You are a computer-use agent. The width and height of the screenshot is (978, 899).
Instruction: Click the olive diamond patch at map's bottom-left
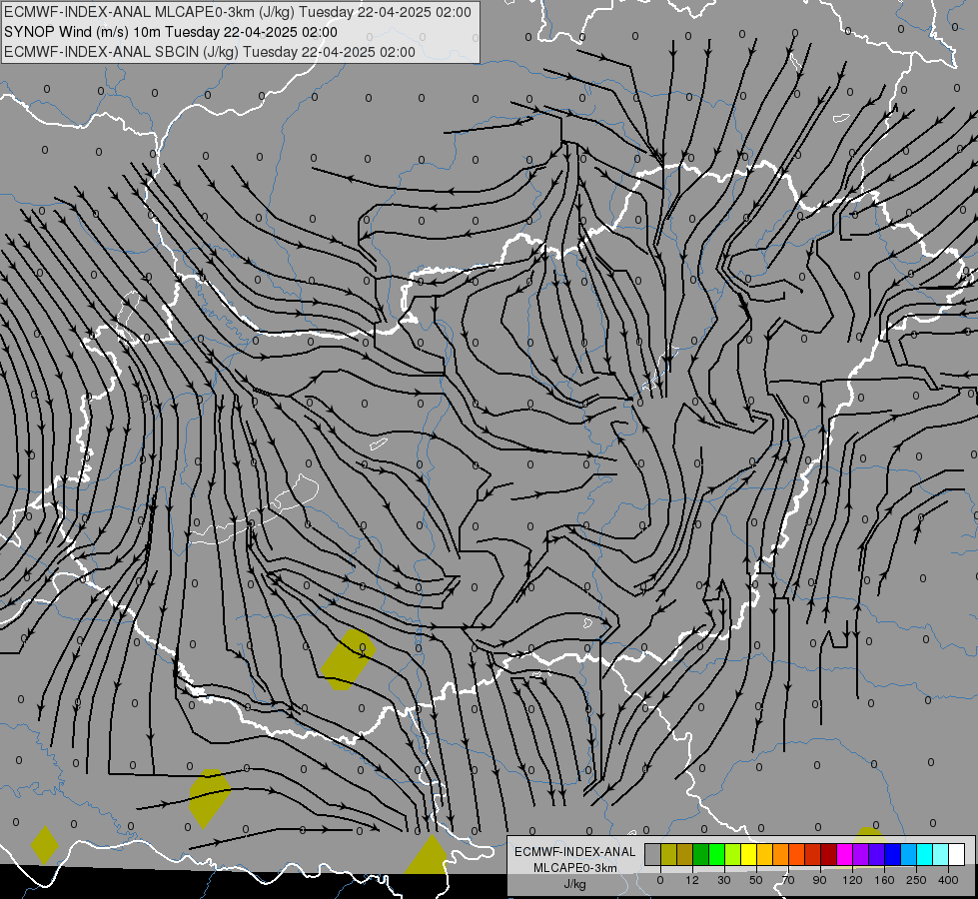pyautogui.click(x=45, y=845)
